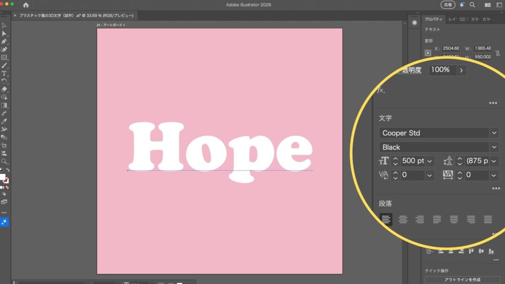Viewport: 505px width, 284px height.
Task: Click the white fill color swatch
Action: (2, 177)
